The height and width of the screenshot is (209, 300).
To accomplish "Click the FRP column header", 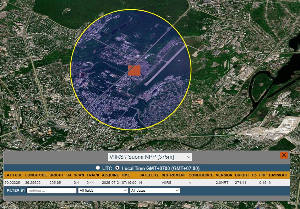I will pyautogui.click(x=263, y=175).
